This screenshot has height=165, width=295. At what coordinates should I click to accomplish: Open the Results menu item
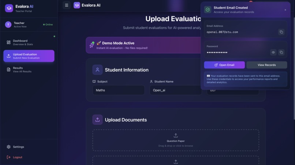pos(29,70)
